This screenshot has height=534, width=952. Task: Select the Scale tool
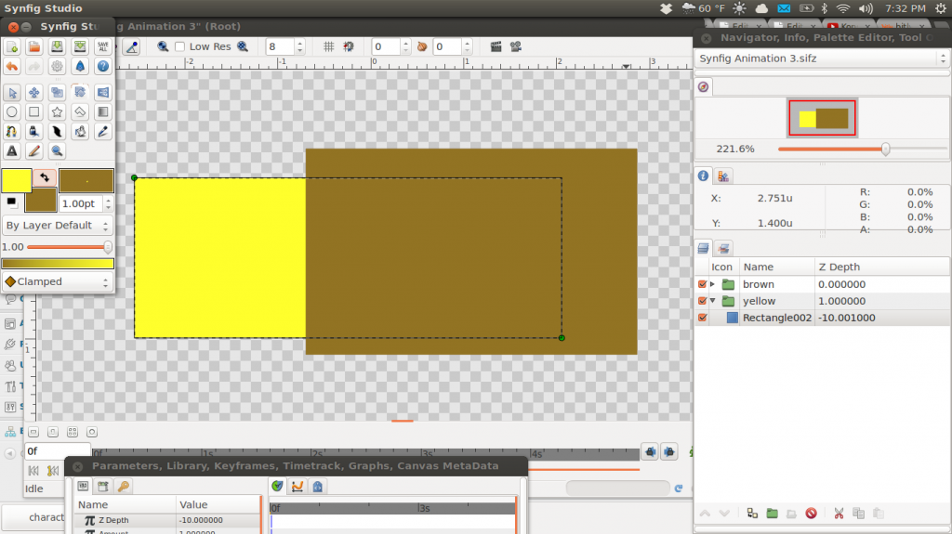(x=57, y=93)
